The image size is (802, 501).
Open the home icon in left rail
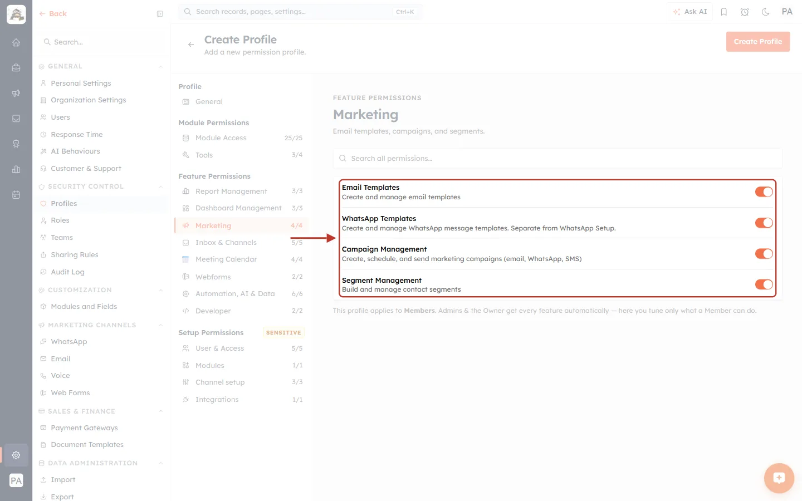[16, 42]
